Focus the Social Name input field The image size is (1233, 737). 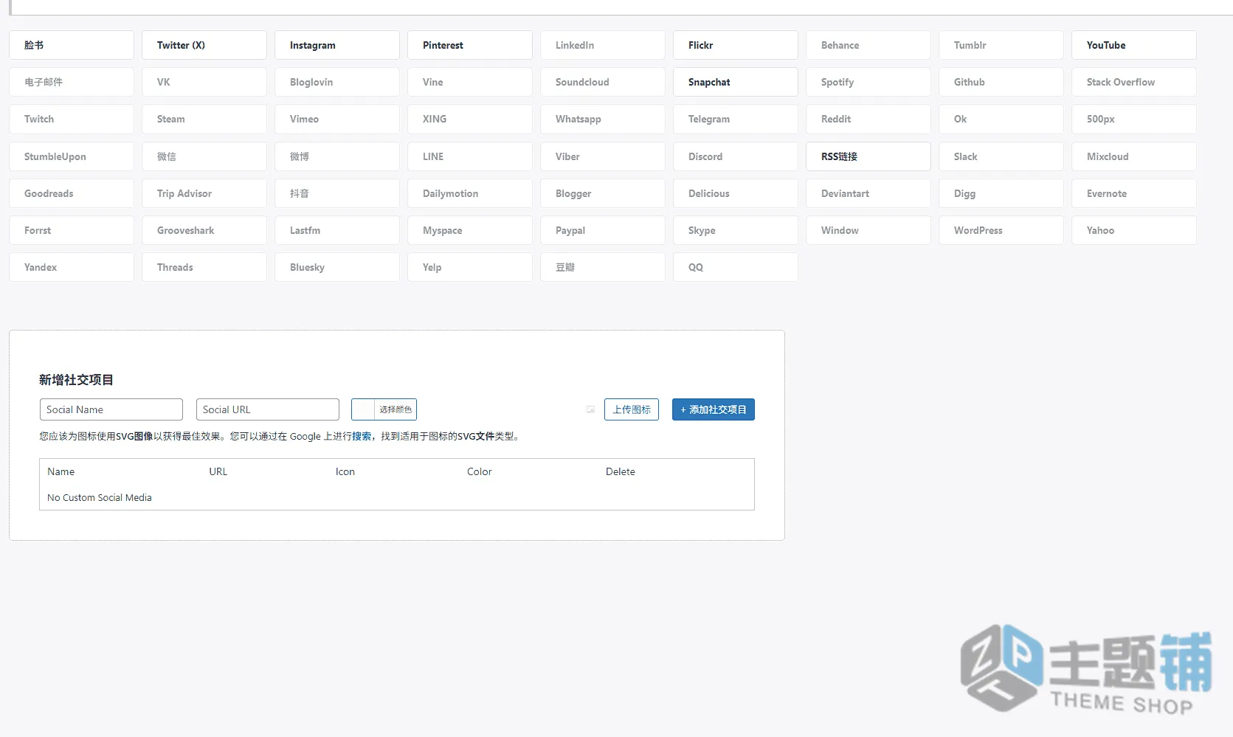tap(111, 409)
